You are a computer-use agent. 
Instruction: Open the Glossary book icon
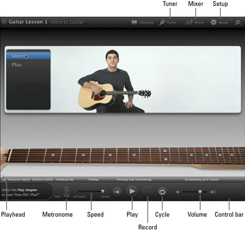tap(142, 23)
